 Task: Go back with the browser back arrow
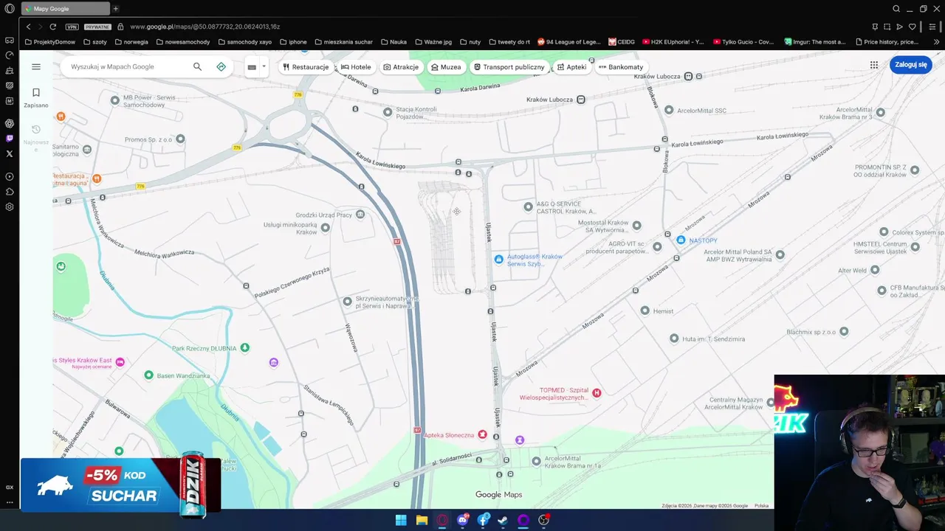[x=29, y=27]
